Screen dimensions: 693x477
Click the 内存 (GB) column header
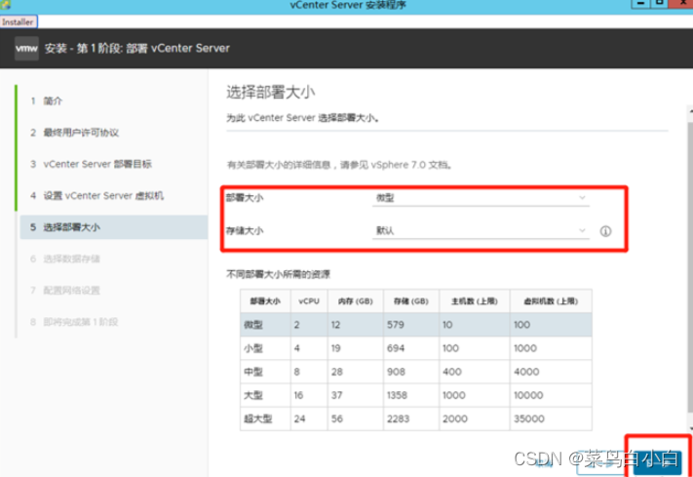click(356, 301)
